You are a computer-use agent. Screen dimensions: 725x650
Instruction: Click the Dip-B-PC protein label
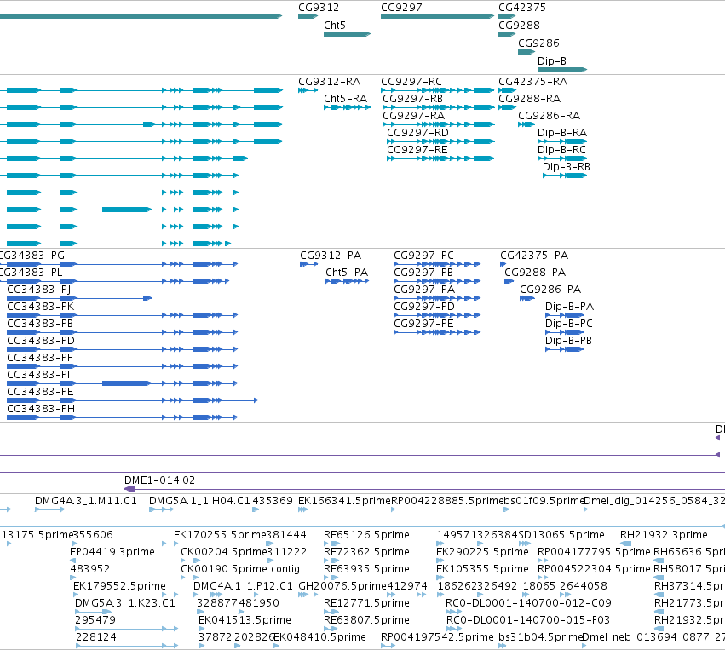[x=569, y=324]
